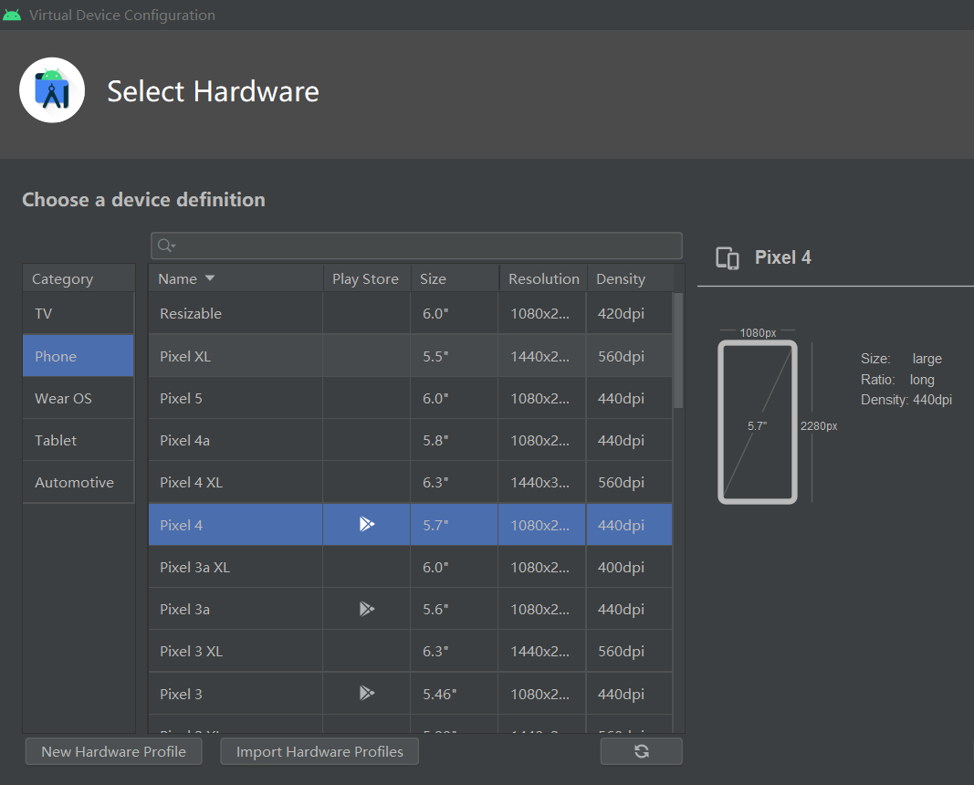Click the refresh icon button

(x=641, y=751)
